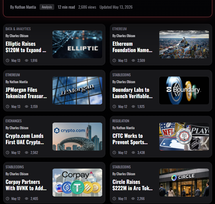Open Boundary Labs to Launch article headline
215x204 pixels.
132,93
